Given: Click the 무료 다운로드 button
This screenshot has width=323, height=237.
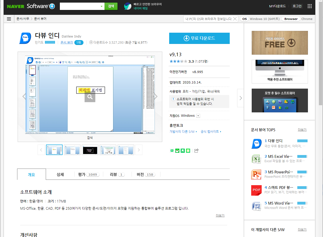Looking at the screenshot, I should pos(199,38).
